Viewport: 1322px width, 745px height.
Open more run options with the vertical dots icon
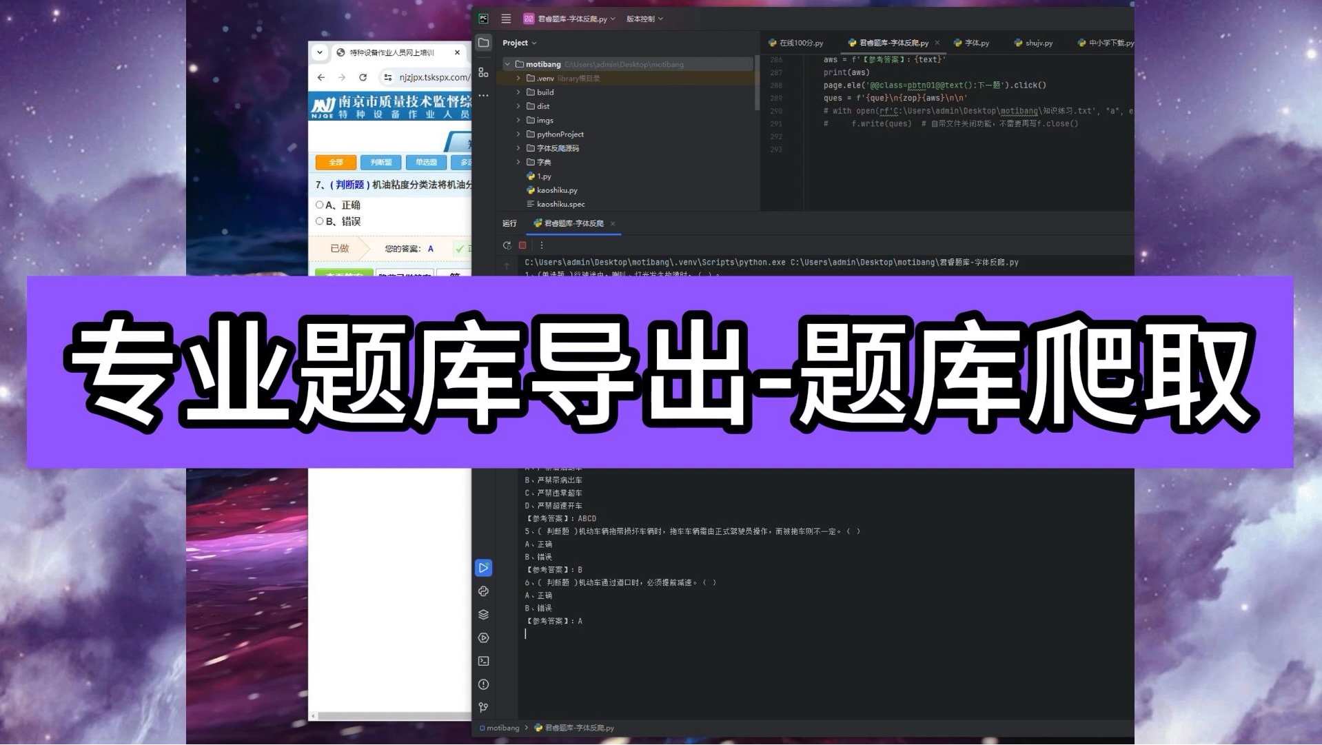point(542,245)
